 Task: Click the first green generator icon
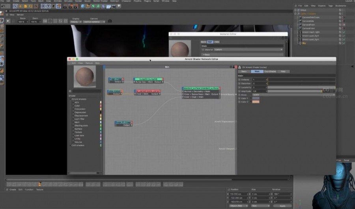93,6
